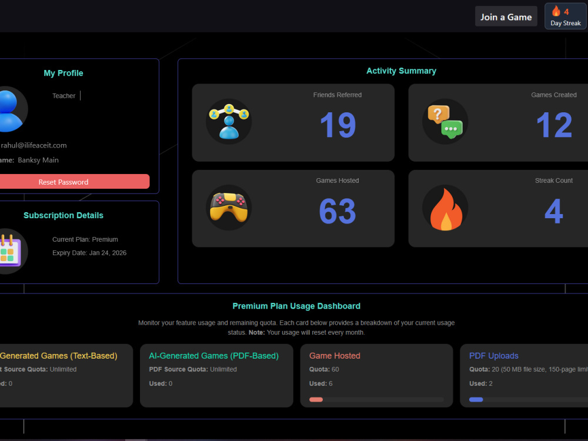Click the subscription calendar icon

[11, 251]
